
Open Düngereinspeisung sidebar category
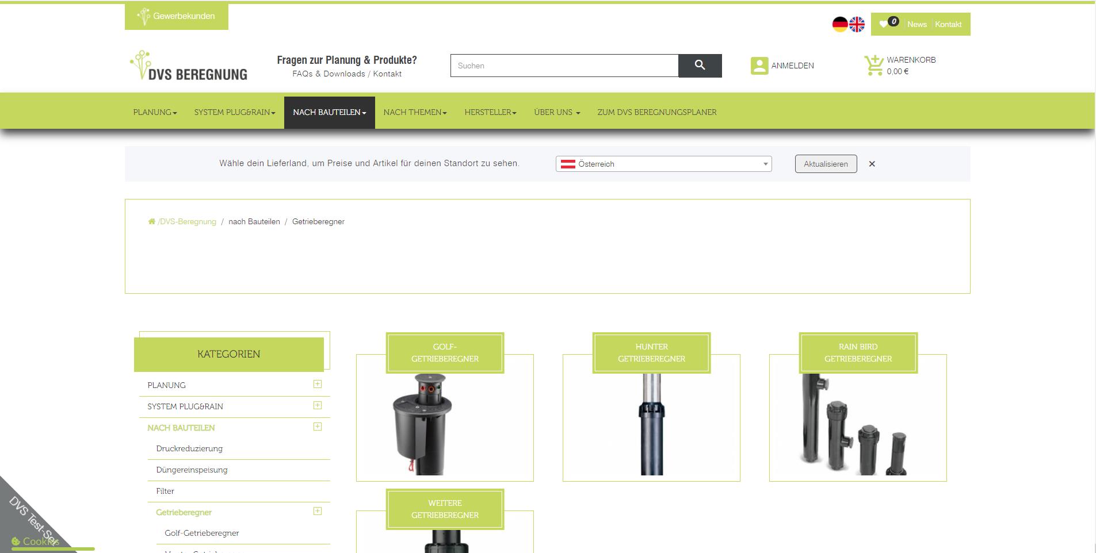192,470
